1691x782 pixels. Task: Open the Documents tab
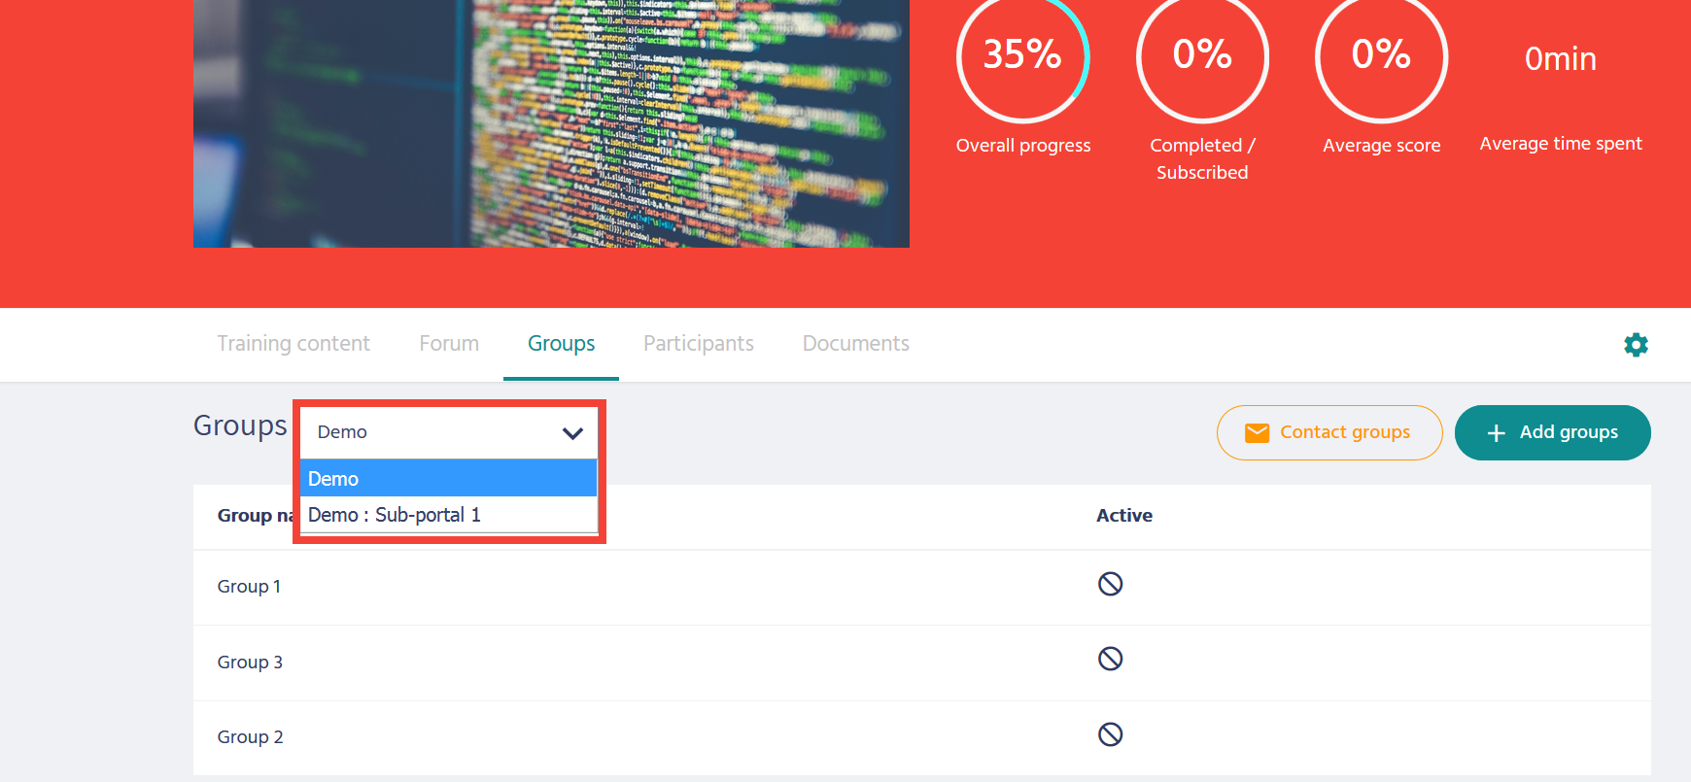855,344
